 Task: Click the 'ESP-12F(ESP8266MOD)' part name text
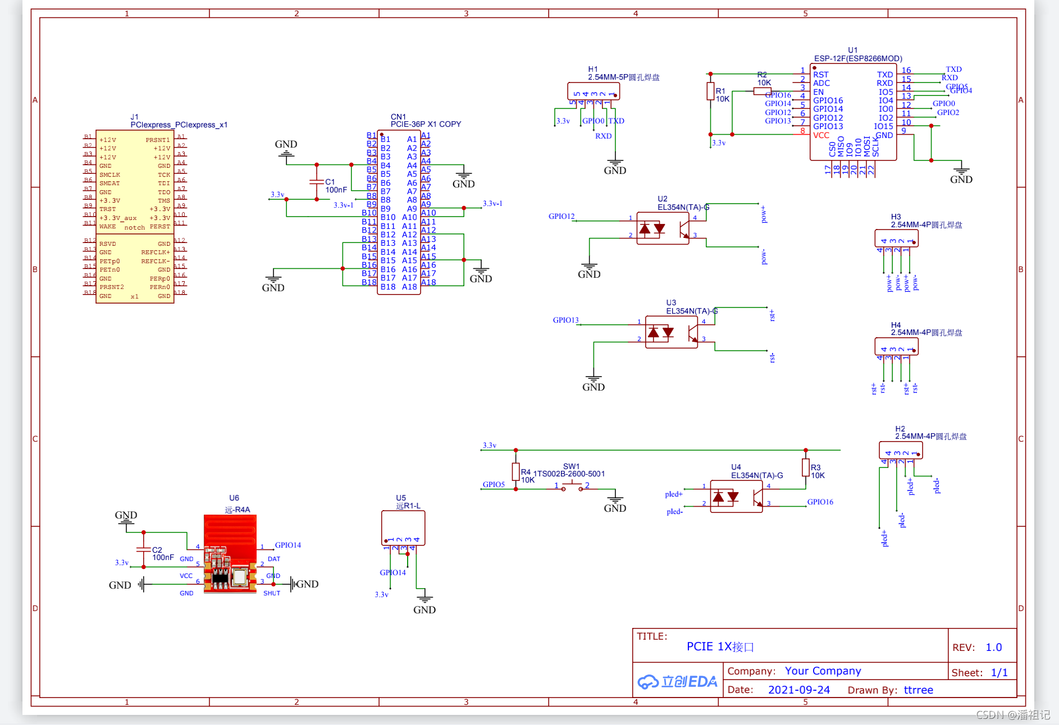tap(858, 58)
